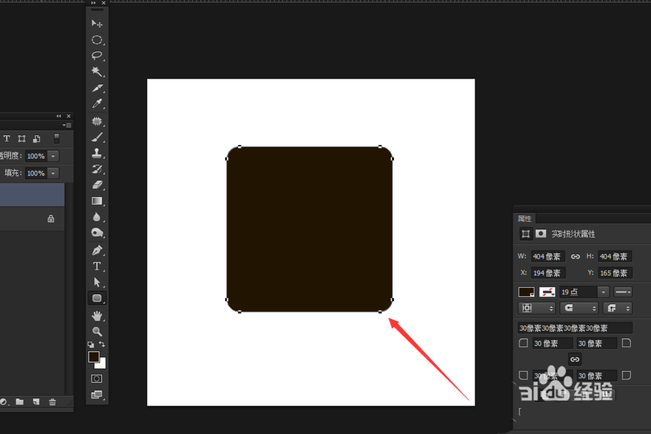Select the Gradient tool
651x434 pixels.
pos(97,201)
